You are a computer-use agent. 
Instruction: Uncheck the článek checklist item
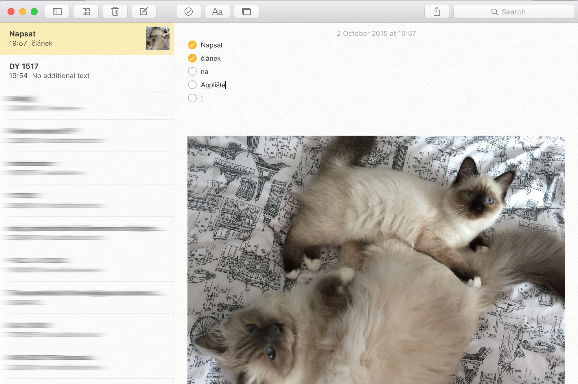point(192,58)
